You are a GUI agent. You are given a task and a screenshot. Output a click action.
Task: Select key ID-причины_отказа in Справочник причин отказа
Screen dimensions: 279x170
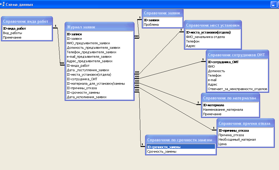point(246,130)
